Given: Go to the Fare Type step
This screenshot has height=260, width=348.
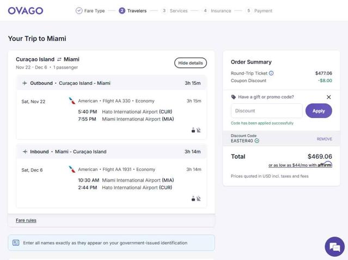Looking at the screenshot, I should click(x=90, y=11).
